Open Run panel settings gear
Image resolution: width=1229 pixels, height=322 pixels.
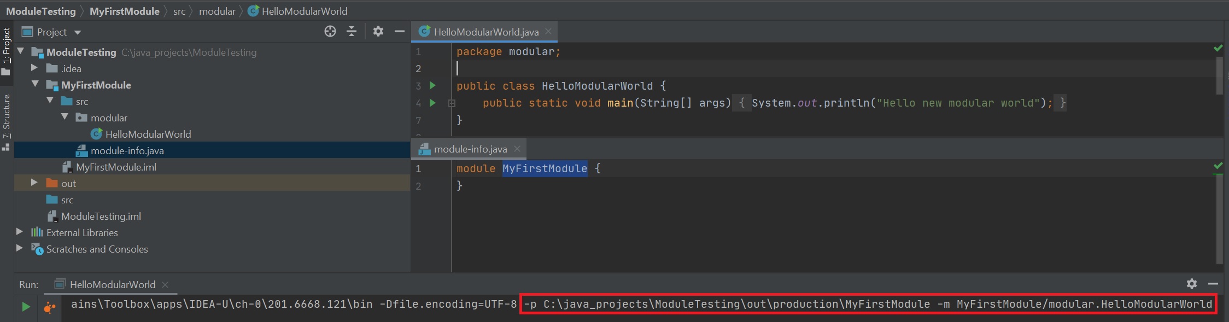pyautogui.click(x=1191, y=284)
